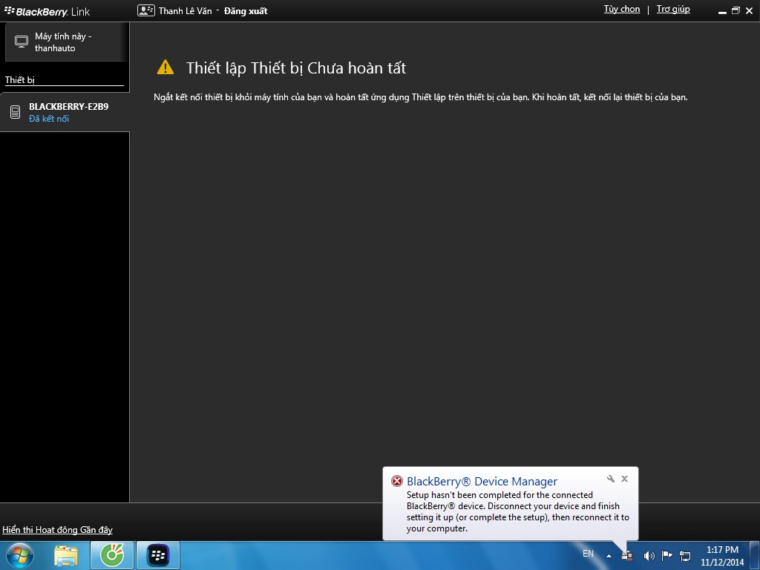
Task: Click the computer monitor icon in sidebar
Action: [x=22, y=42]
